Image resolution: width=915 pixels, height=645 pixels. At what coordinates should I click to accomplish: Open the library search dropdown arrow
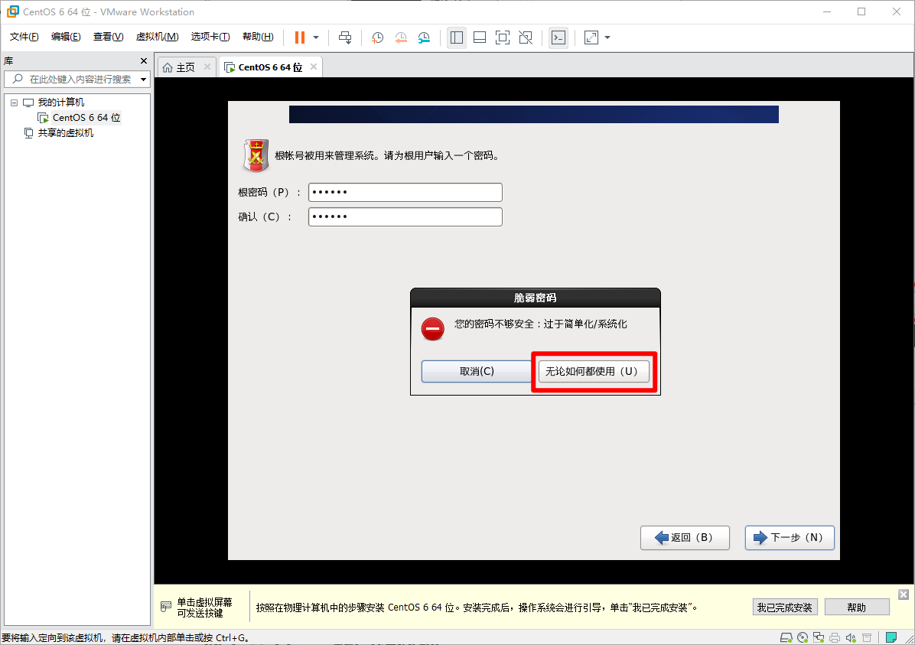[144, 80]
